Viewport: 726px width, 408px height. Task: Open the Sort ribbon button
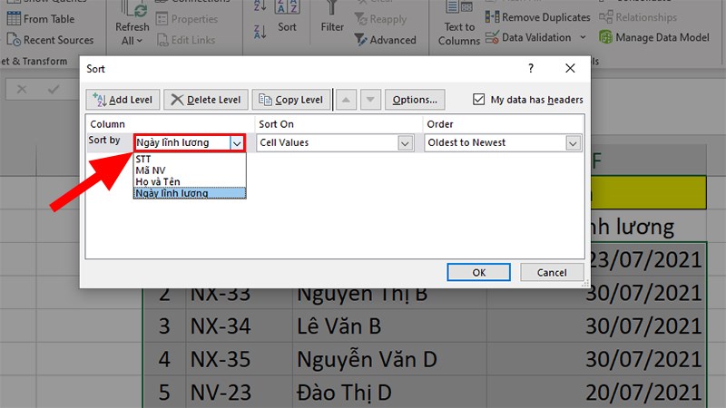click(287, 18)
